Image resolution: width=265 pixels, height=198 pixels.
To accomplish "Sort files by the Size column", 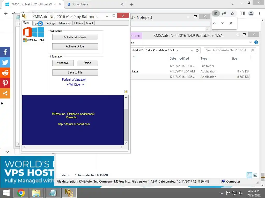I will pyautogui.click(x=234, y=59).
